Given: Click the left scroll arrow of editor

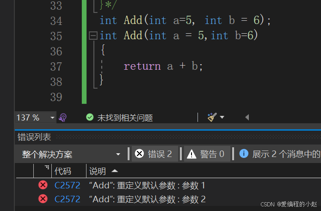Looking at the screenshot, I should (x=247, y=117).
